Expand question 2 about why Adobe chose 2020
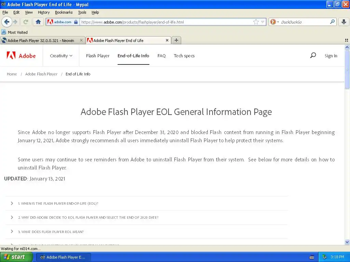 tap(146, 217)
